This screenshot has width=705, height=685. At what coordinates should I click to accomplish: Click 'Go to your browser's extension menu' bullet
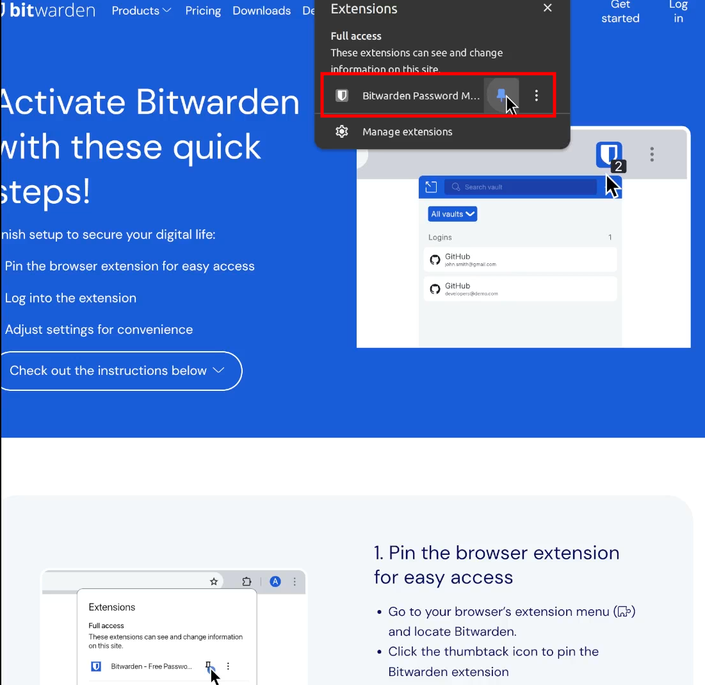512,622
